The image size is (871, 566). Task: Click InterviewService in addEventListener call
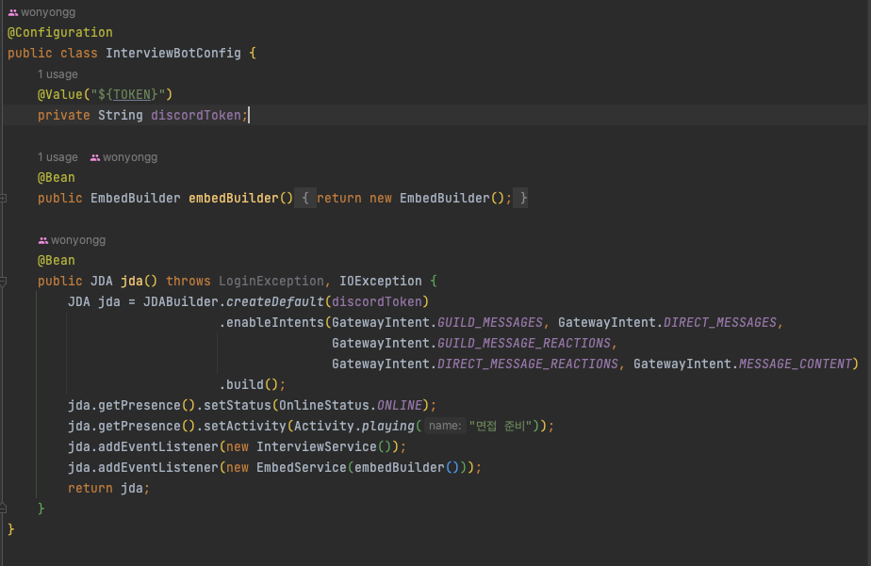316,446
